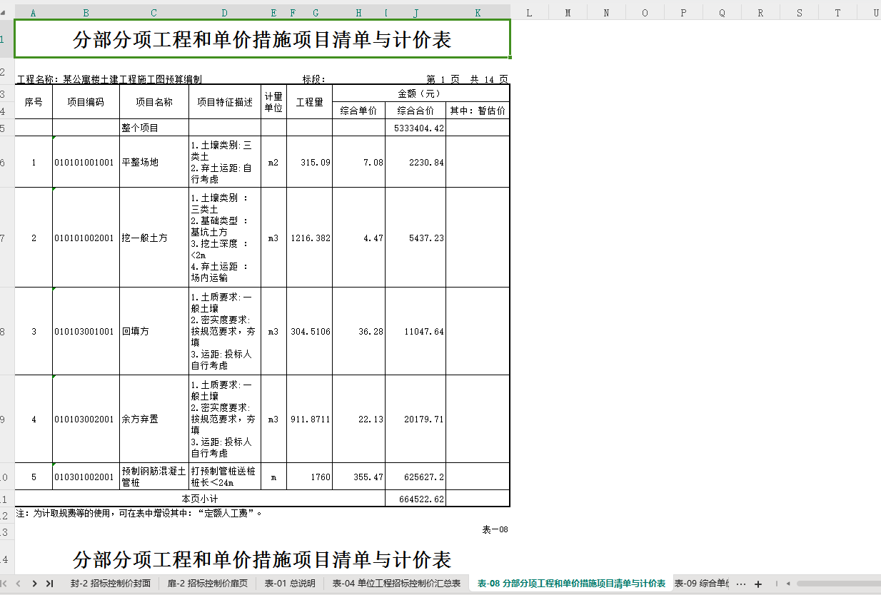
Task: Select the 本页小计 total 664522.62 cell
Action: 416,498
